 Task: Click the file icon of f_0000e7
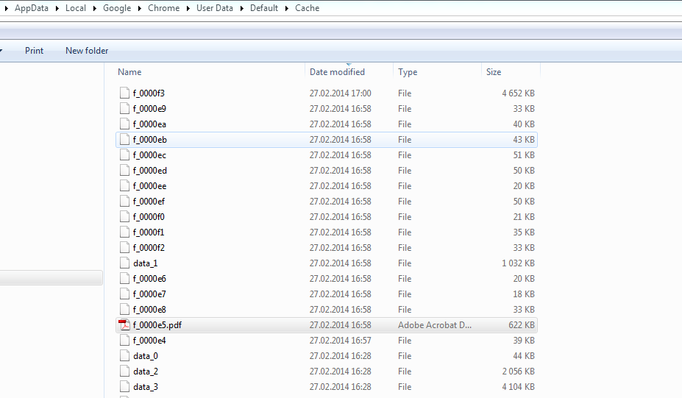124,294
